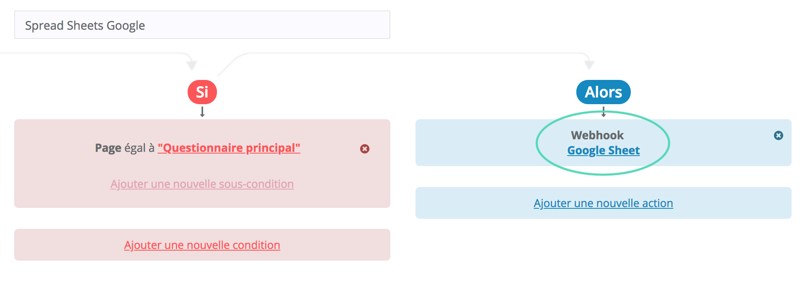
Task: Open the "Questionnaire principal" value link
Action: click(x=229, y=148)
